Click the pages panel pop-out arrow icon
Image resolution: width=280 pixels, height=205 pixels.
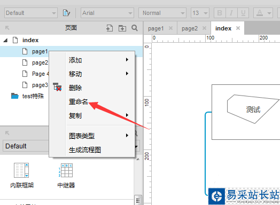point(7,28)
